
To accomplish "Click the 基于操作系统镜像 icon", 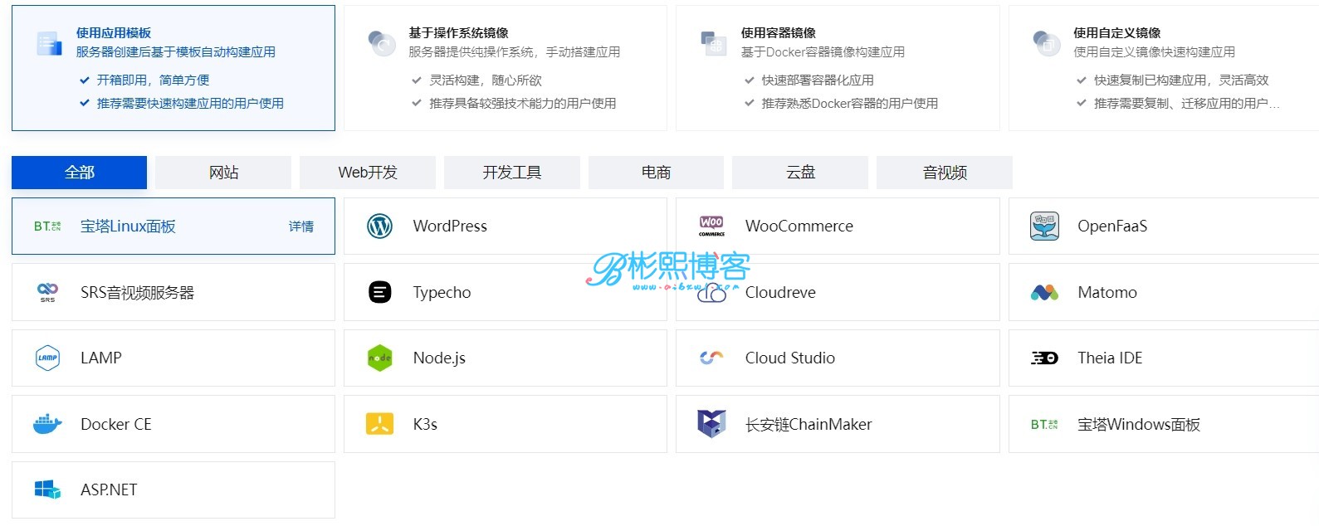I will coord(382,42).
